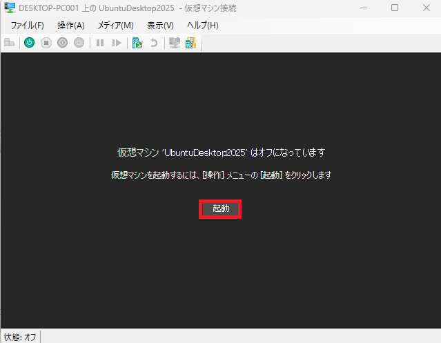Click the Enhanced Session monitor icon

tap(175, 43)
